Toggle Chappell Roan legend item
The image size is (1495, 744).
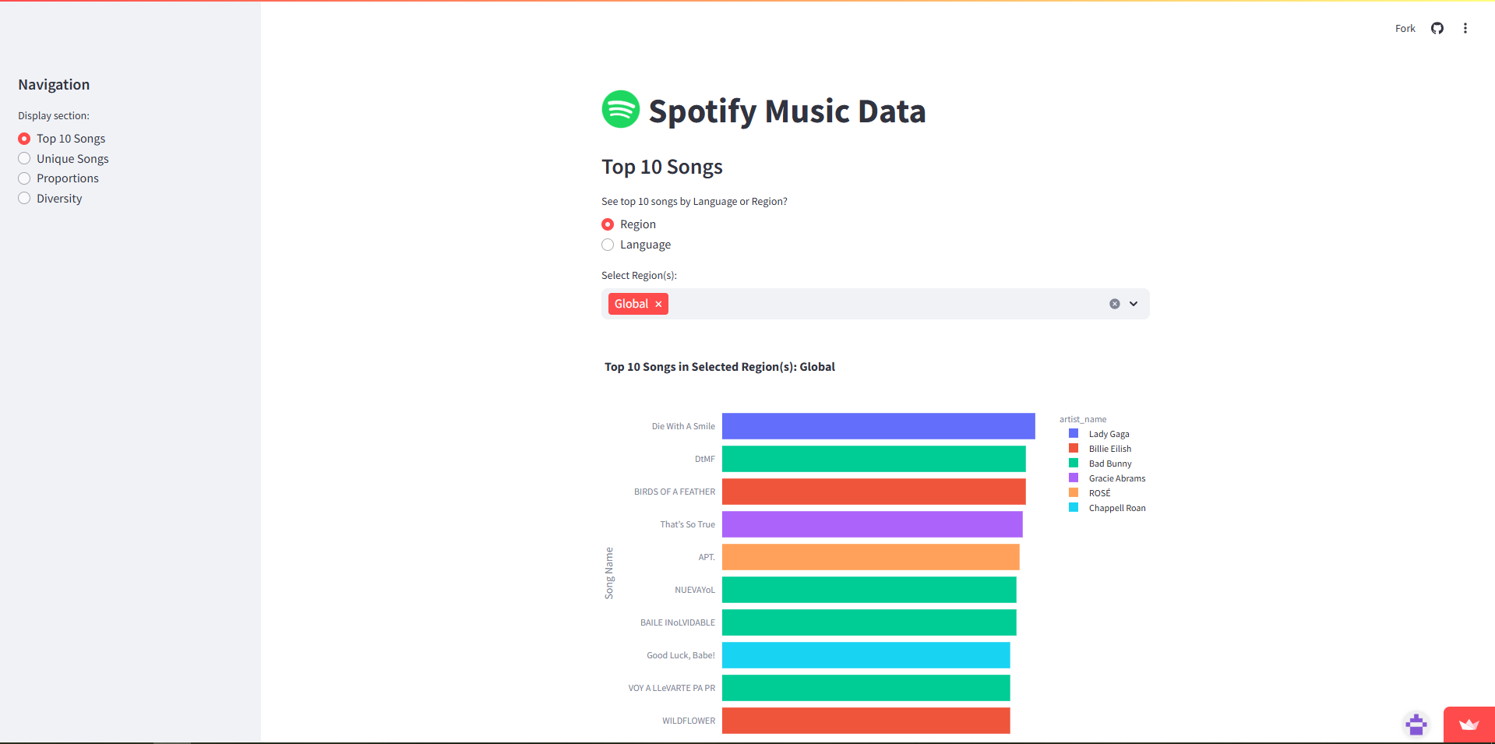click(1116, 508)
